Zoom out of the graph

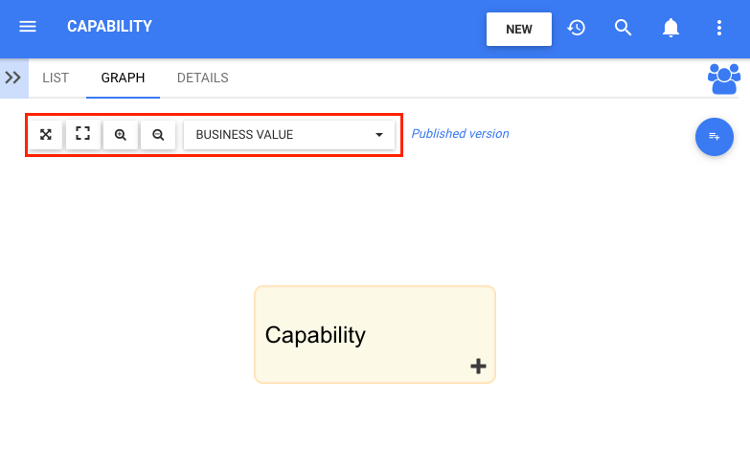coord(158,135)
